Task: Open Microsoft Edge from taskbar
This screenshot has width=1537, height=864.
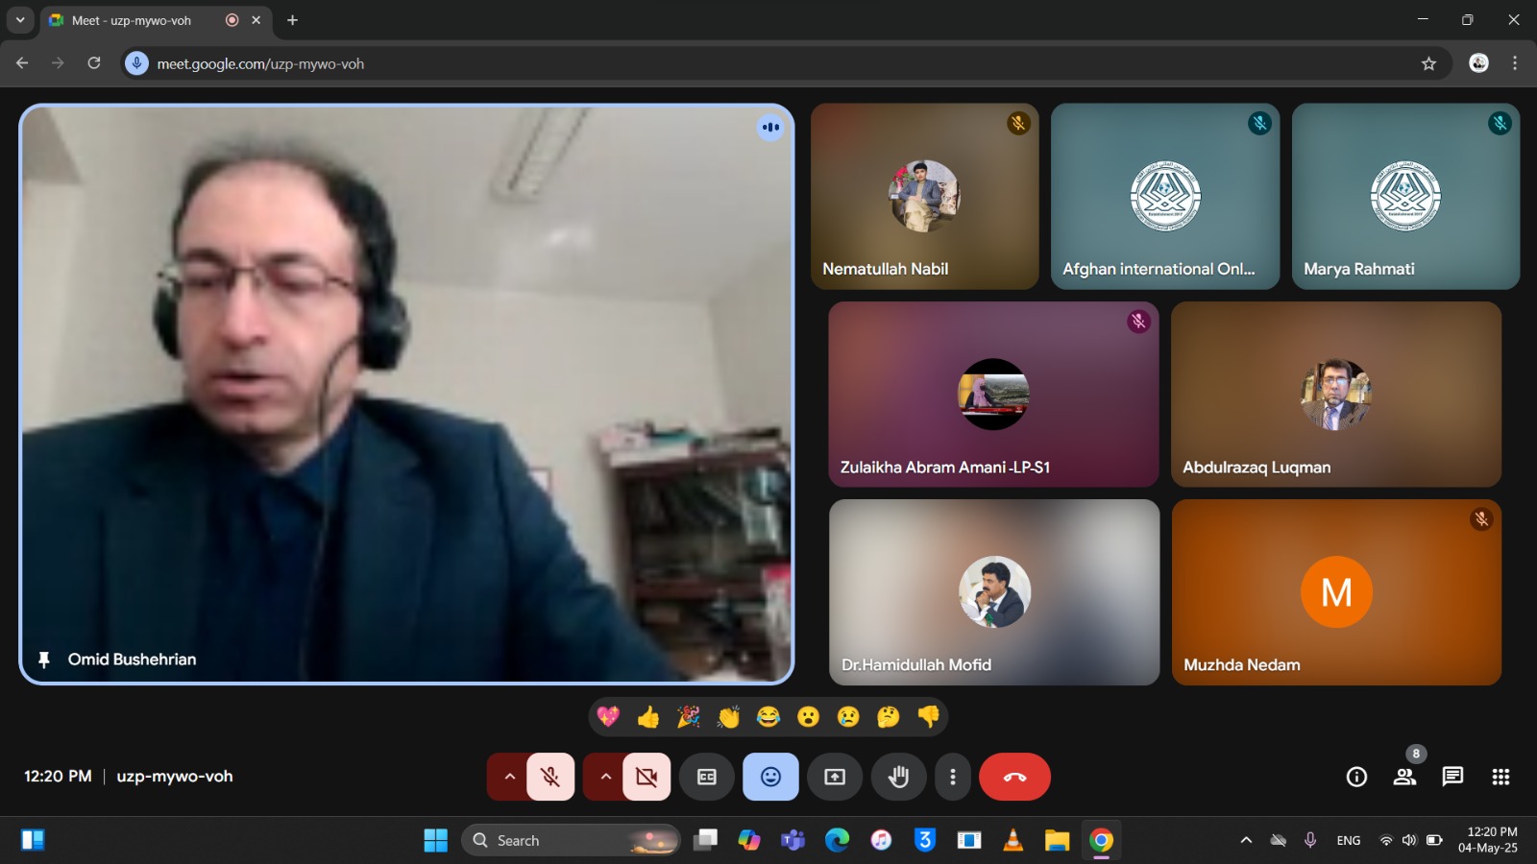Action: (837, 840)
